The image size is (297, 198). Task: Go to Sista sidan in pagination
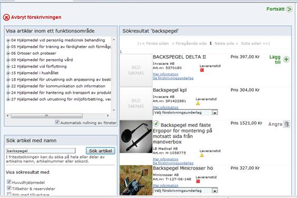(x=255, y=43)
